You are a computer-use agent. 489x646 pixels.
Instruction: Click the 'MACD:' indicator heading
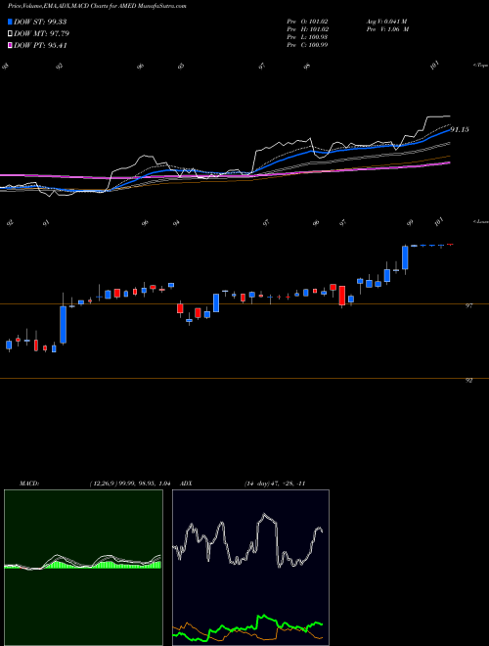(x=29, y=484)
